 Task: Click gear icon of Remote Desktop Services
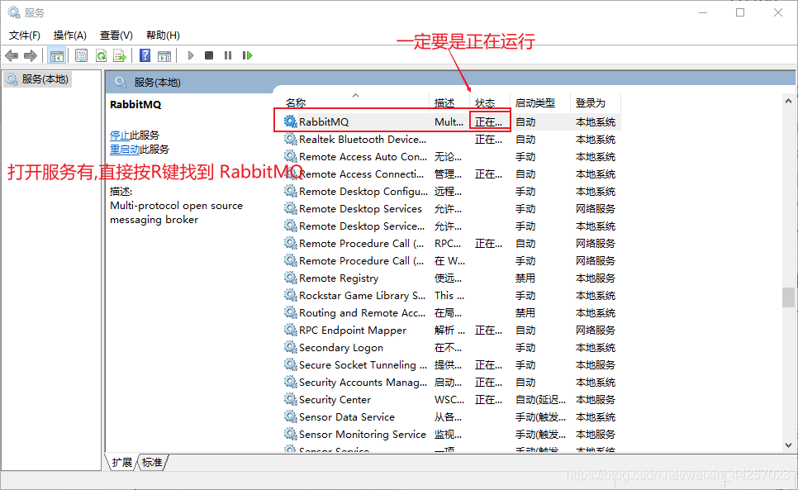coord(290,208)
